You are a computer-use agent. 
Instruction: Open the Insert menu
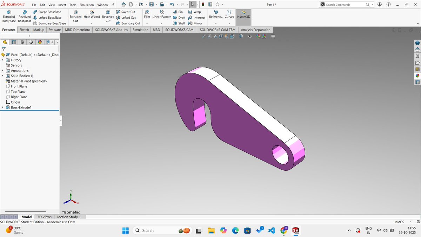(62, 5)
